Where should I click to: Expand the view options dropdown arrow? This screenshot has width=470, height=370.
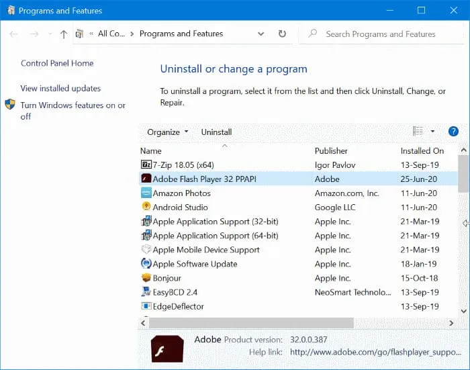point(432,132)
